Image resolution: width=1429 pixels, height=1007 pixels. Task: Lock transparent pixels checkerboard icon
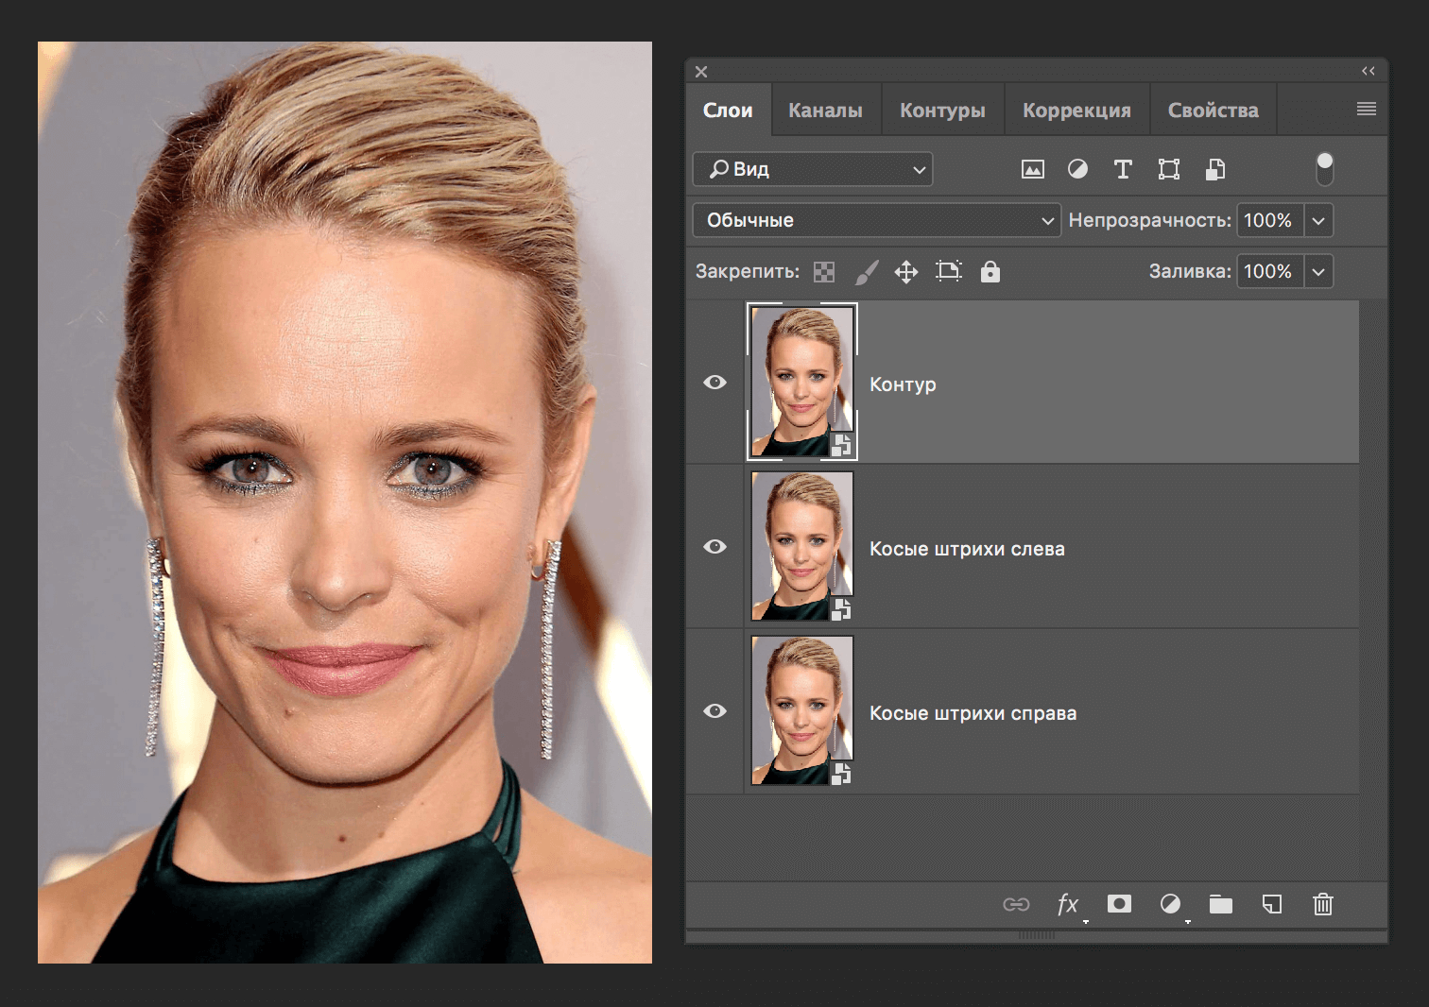[x=824, y=272]
